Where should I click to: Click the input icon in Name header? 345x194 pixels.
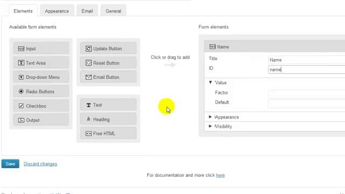tap(212, 47)
